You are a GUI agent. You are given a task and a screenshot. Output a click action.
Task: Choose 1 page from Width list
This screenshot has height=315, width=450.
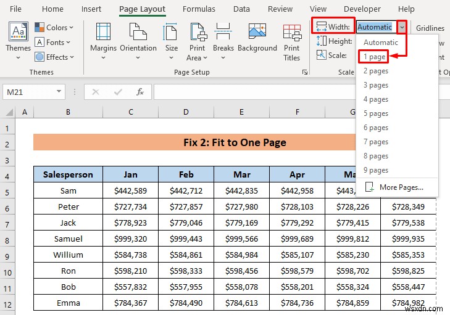click(375, 57)
